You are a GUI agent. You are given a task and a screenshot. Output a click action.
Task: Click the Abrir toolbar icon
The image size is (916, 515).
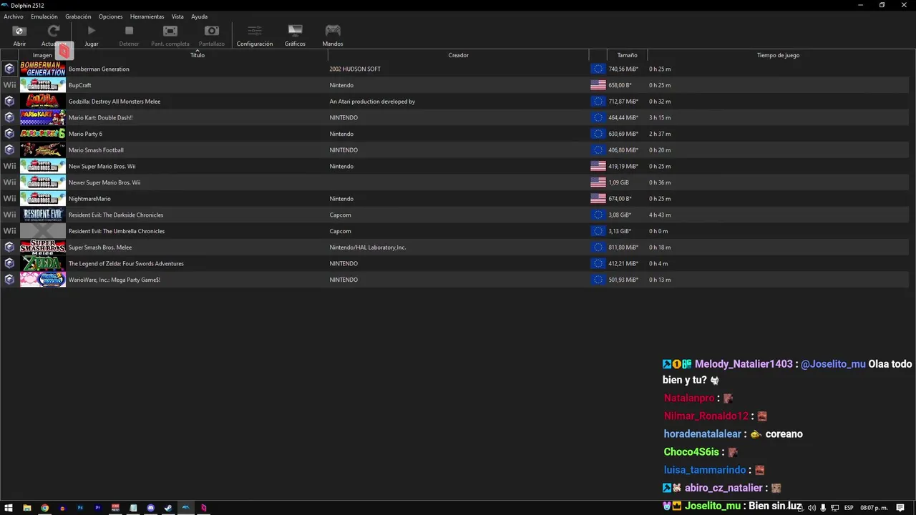19,31
